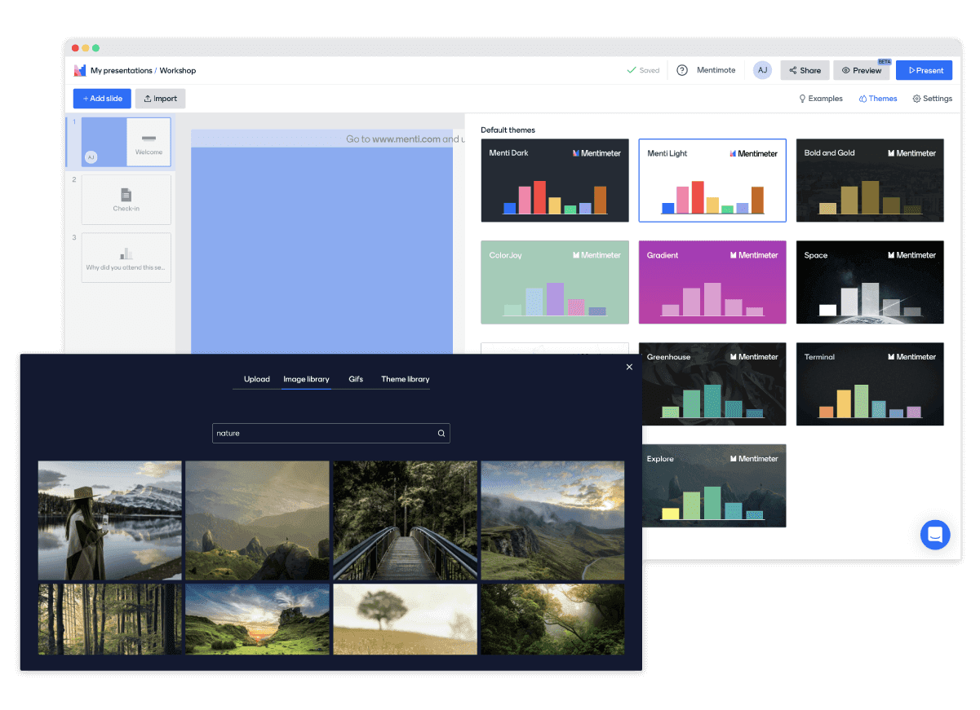Open the help question mark icon
This screenshot has width=980, height=710.
click(x=682, y=71)
